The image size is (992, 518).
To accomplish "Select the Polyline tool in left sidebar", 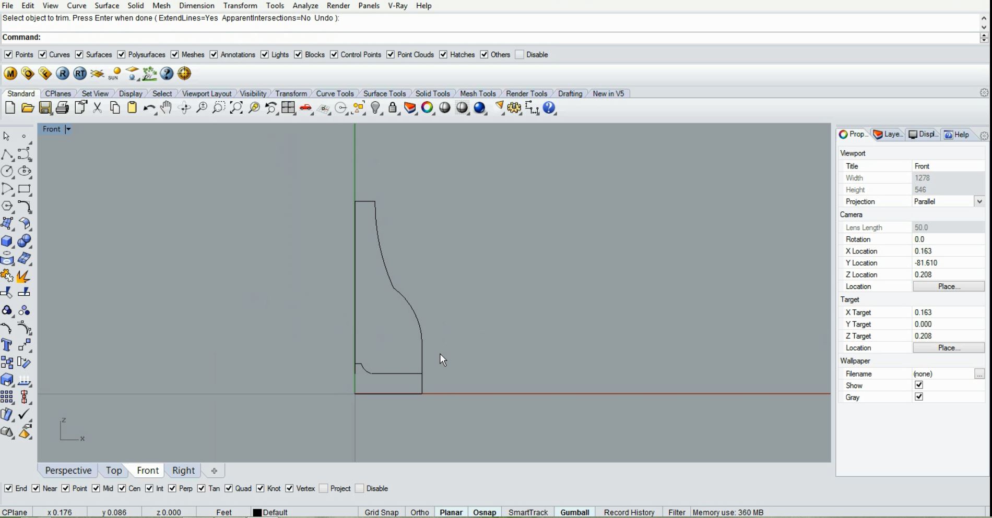I will tap(7, 154).
